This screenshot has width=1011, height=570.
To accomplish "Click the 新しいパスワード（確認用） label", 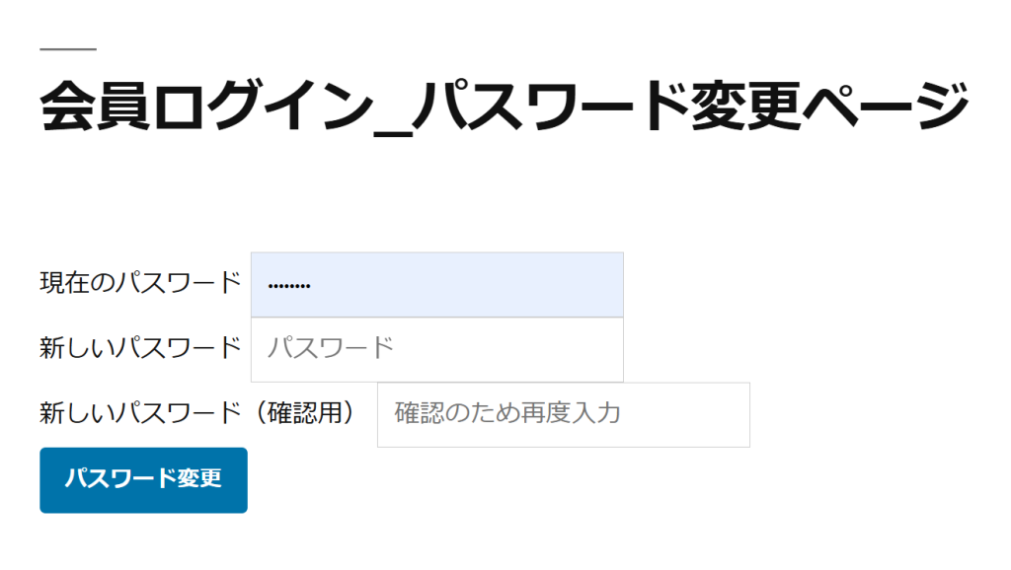I will tap(197, 412).
